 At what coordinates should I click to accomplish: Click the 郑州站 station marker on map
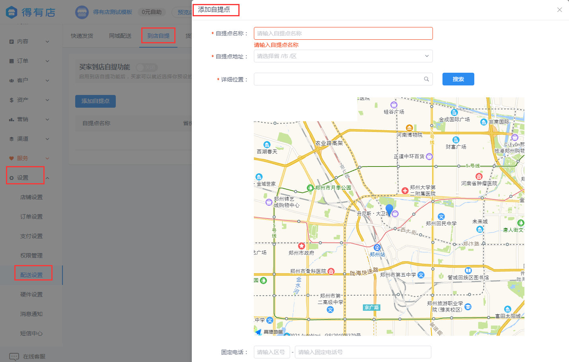point(377,248)
